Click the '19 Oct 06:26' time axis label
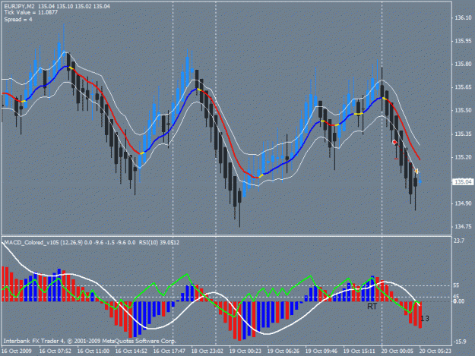This screenshot has height=356, width=475. (283, 351)
